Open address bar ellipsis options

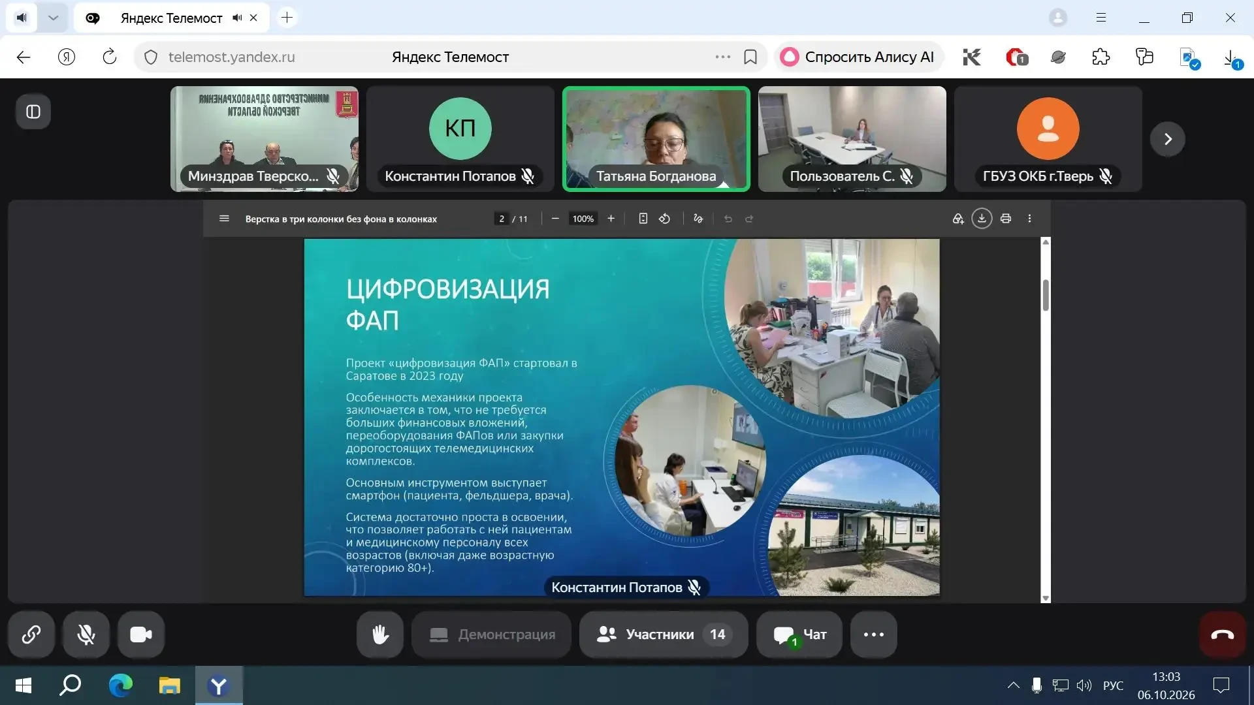(x=723, y=57)
